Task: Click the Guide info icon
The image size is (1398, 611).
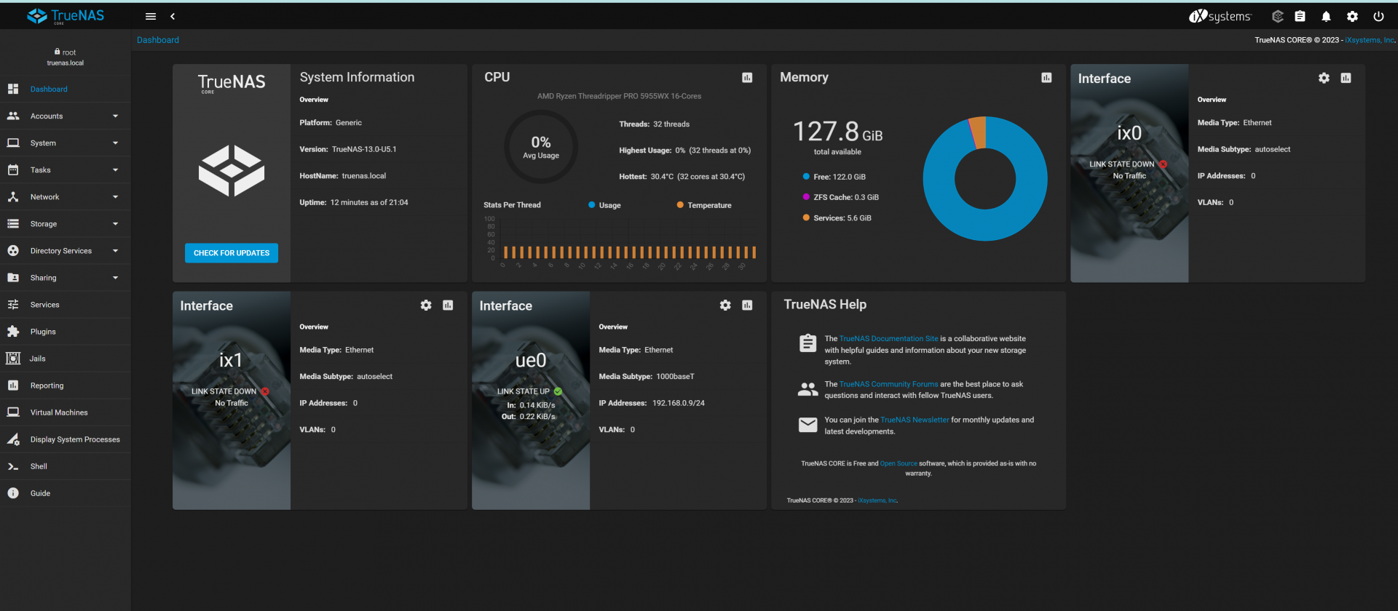Action: (13, 493)
